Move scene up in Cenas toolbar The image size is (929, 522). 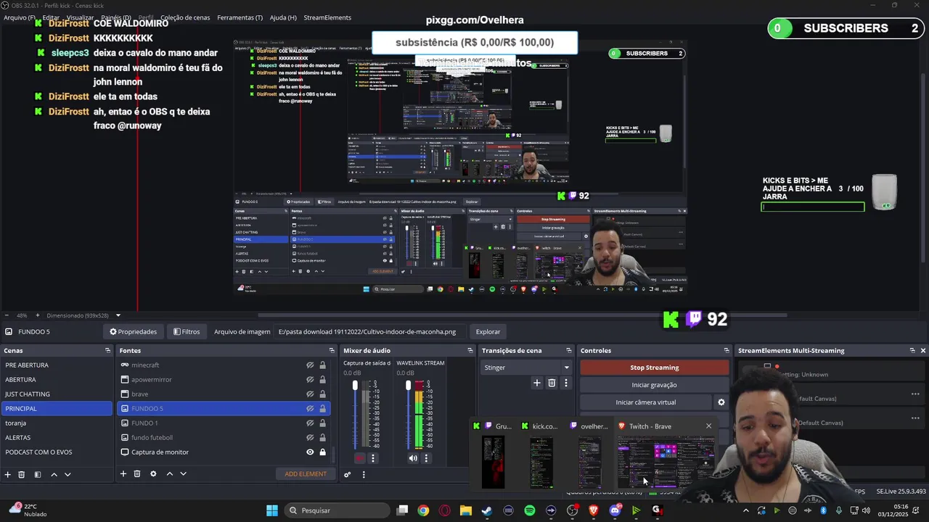click(x=54, y=474)
